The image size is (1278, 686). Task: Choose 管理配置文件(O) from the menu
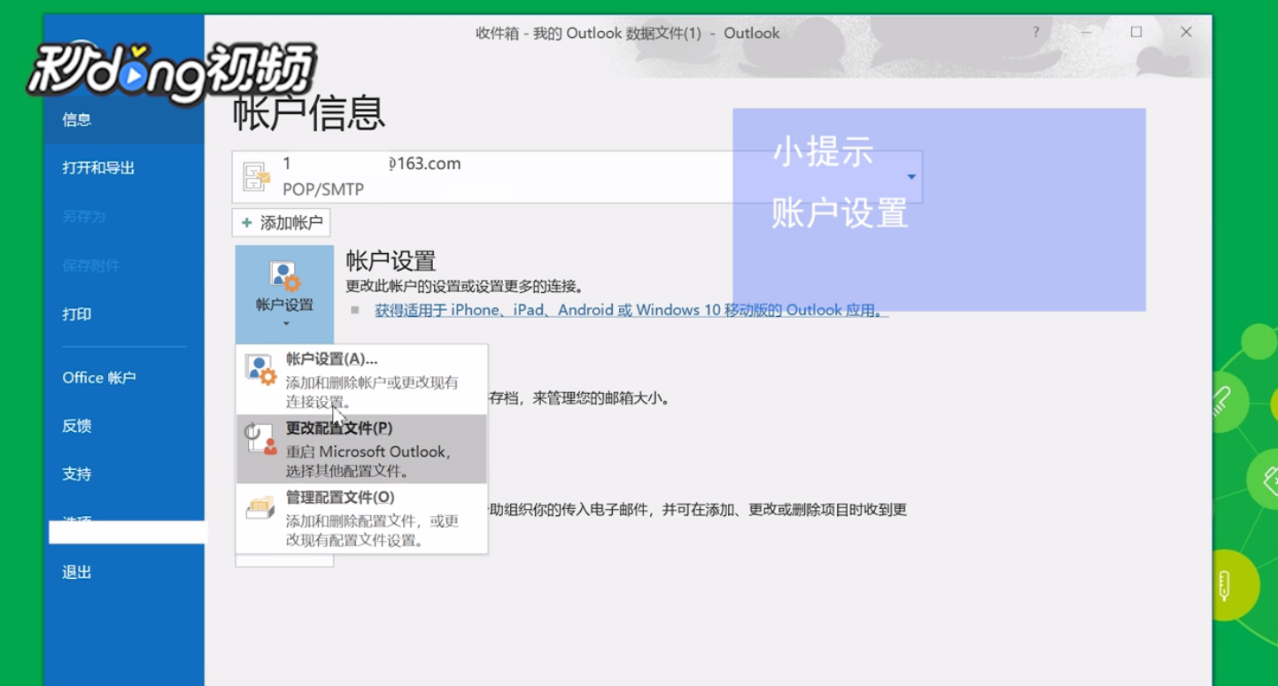pyautogui.click(x=361, y=518)
